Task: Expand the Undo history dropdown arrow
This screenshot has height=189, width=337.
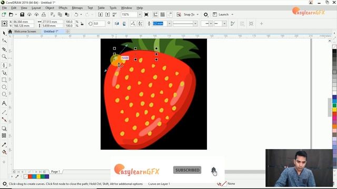Action: pos(81,15)
